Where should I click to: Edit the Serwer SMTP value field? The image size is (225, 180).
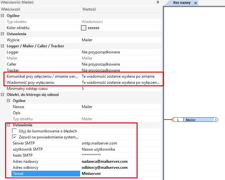click(109, 143)
